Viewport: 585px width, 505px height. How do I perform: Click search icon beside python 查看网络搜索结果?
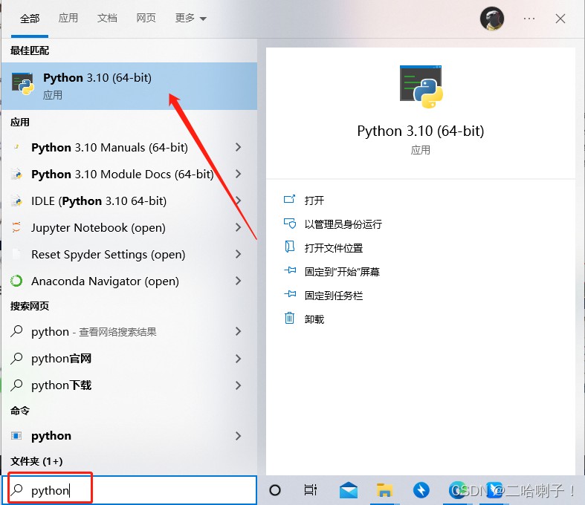(x=16, y=331)
